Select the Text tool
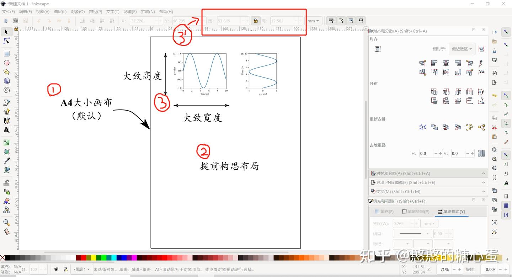 tap(6, 129)
